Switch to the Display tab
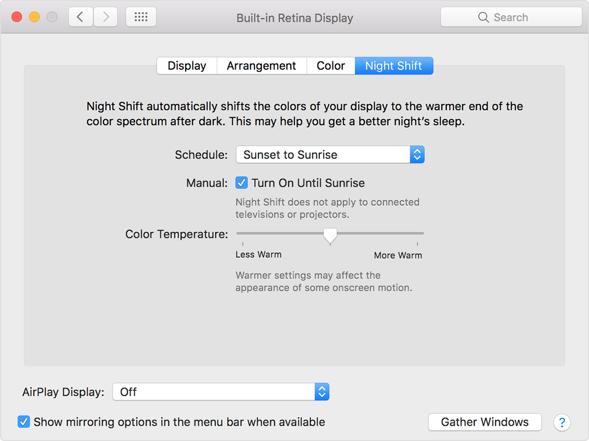The image size is (589, 441). pos(187,65)
